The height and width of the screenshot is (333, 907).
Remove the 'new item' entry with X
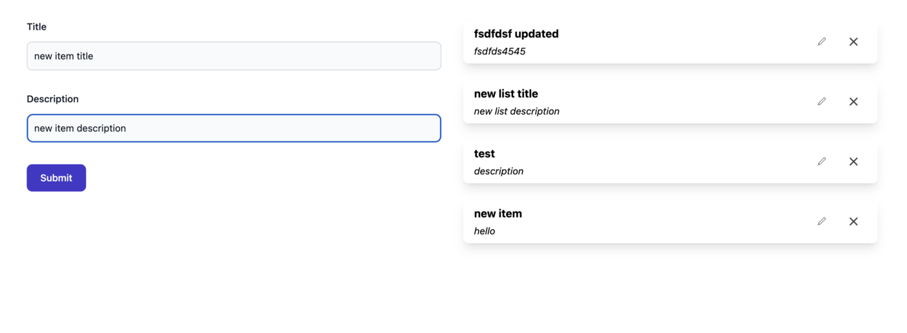coord(853,222)
